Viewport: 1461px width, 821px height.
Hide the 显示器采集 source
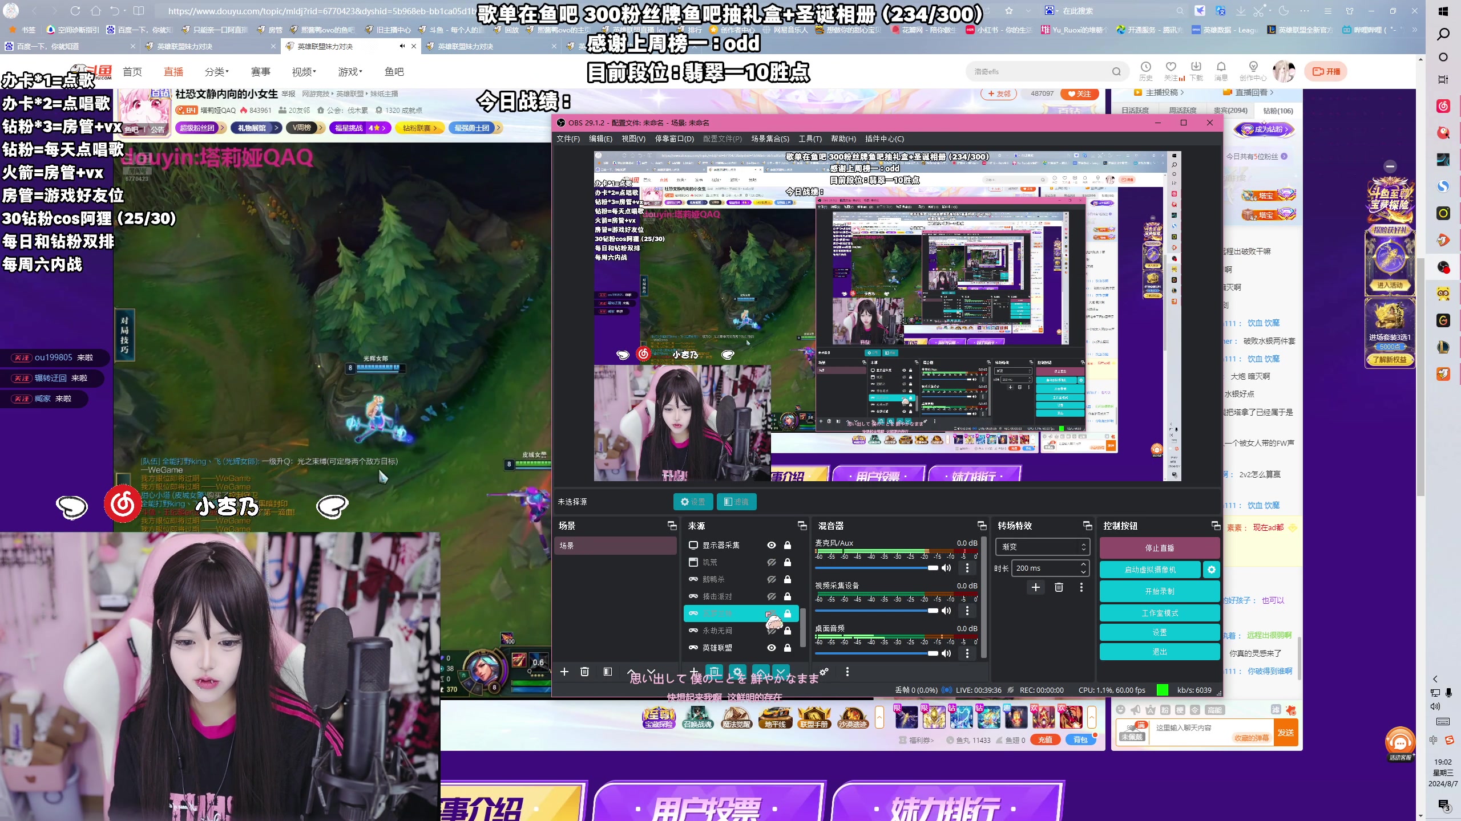[x=772, y=545]
